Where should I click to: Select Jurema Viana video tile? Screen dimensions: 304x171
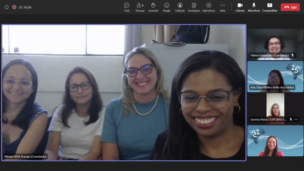[275, 108]
